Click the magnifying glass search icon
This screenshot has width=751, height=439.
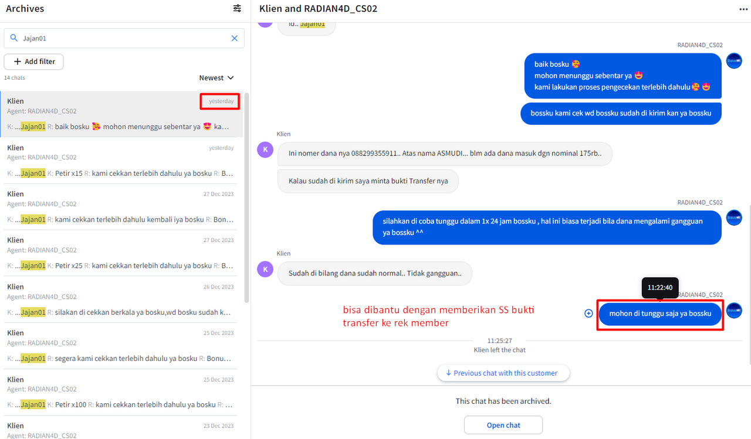tap(13, 38)
